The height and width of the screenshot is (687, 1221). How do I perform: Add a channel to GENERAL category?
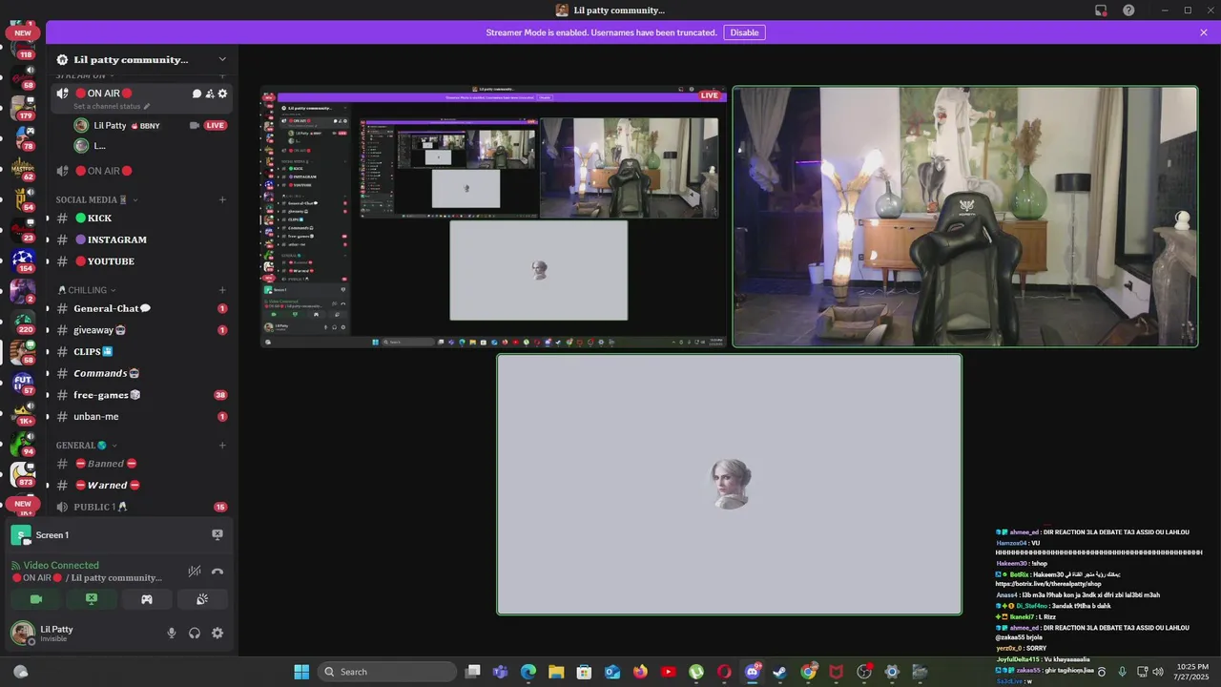coord(222,446)
